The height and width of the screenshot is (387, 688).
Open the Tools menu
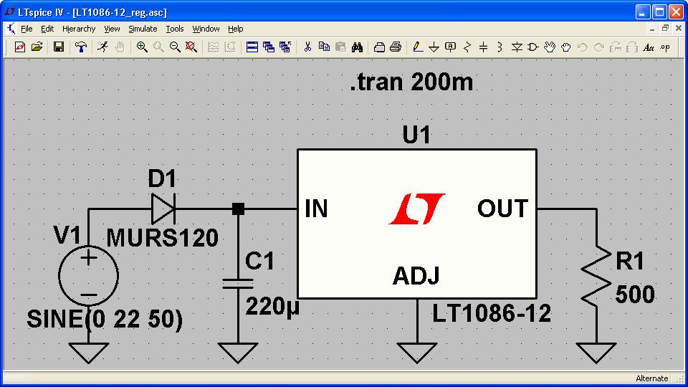coord(175,29)
